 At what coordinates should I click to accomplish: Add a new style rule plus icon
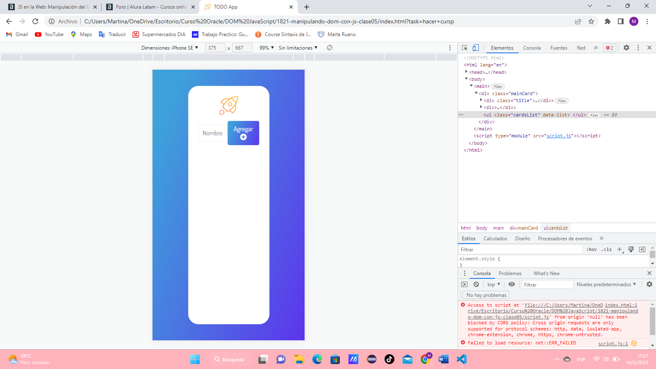[x=620, y=249]
